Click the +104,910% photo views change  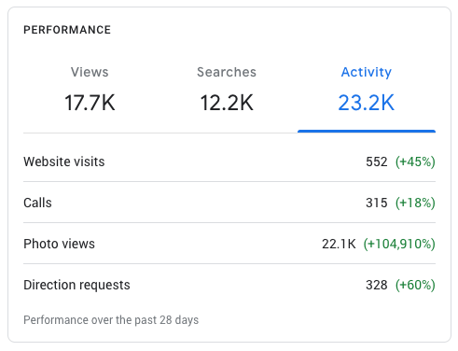[x=399, y=244]
